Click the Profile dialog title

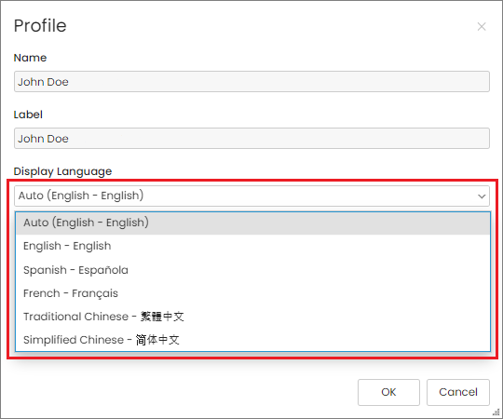pyautogui.click(x=40, y=26)
